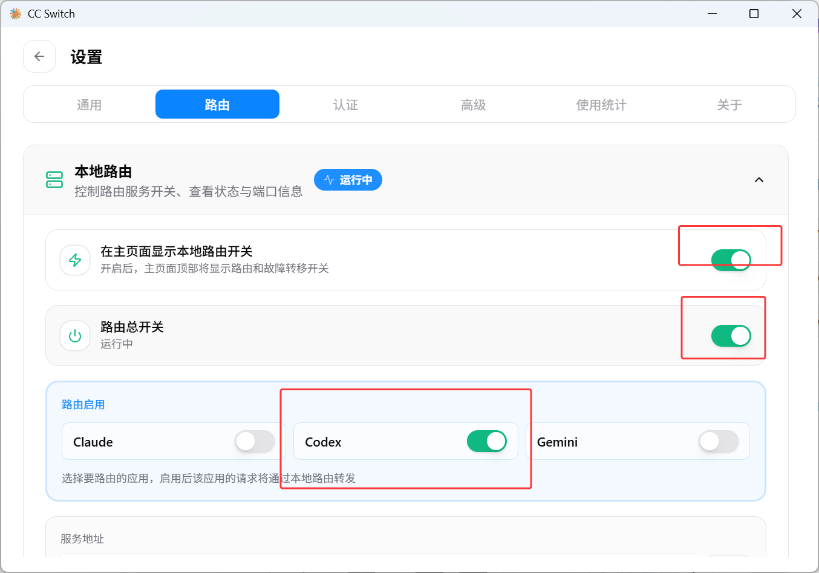
Task: Click the 服务地址 label
Action: pyautogui.click(x=82, y=539)
